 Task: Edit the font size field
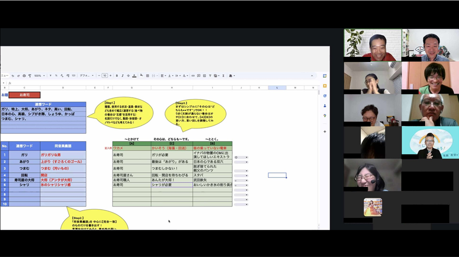pos(105,76)
